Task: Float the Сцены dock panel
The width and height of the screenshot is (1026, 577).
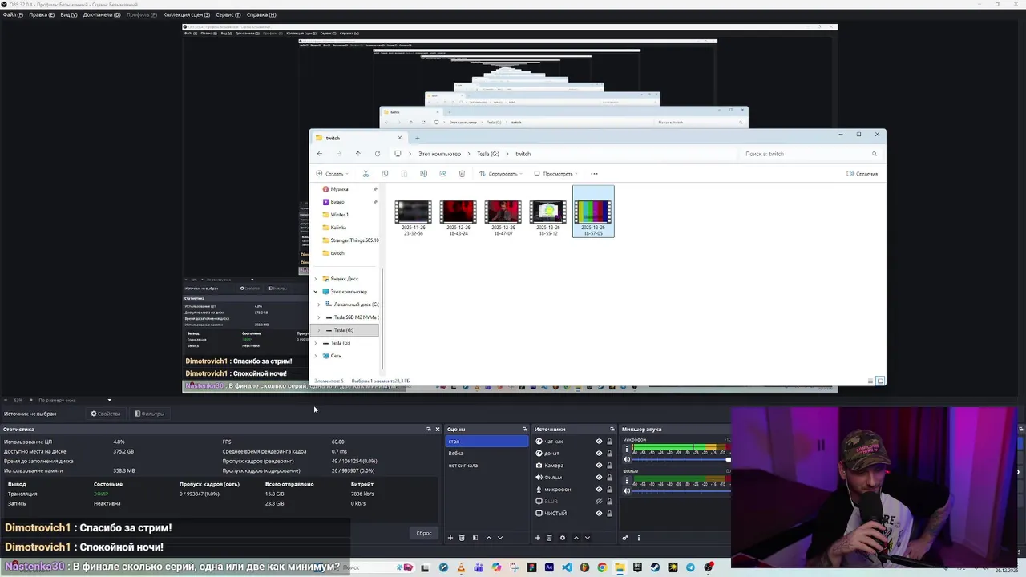Action: (x=525, y=430)
